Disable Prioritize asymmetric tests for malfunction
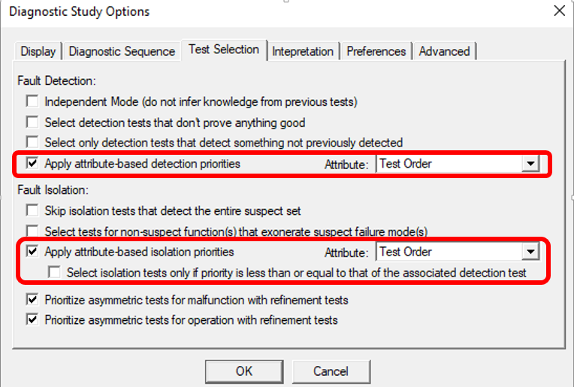This screenshot has height=387, width=574. 32,300
